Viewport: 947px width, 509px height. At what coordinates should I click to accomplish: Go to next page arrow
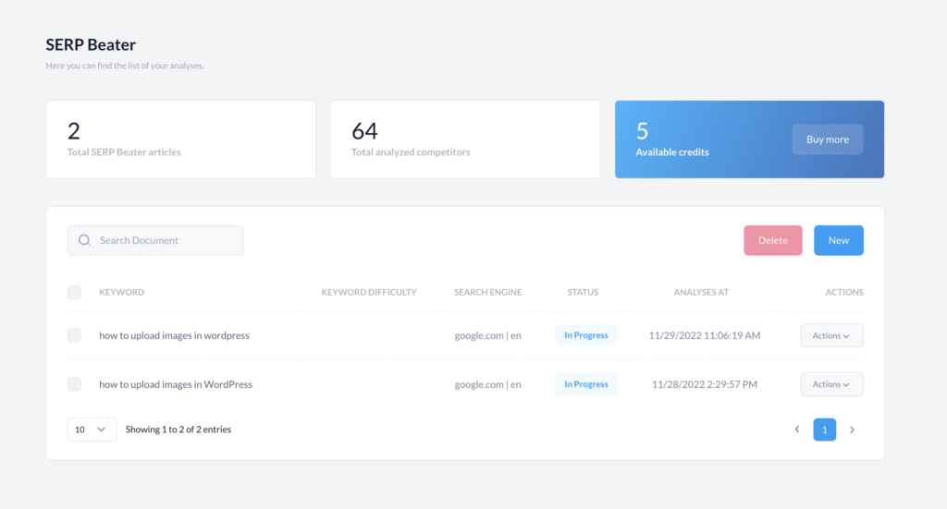(852, 430)
